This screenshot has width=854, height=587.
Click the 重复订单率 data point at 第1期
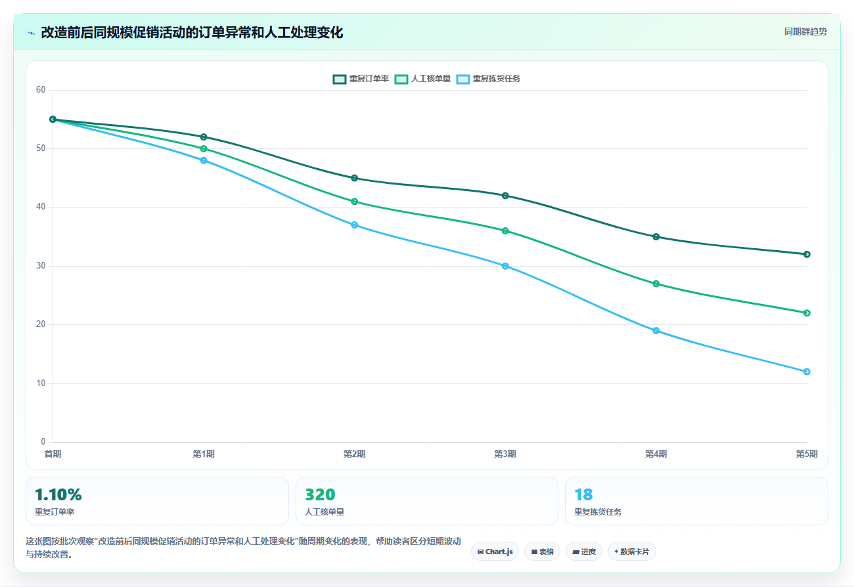click(x=204, y=137)
